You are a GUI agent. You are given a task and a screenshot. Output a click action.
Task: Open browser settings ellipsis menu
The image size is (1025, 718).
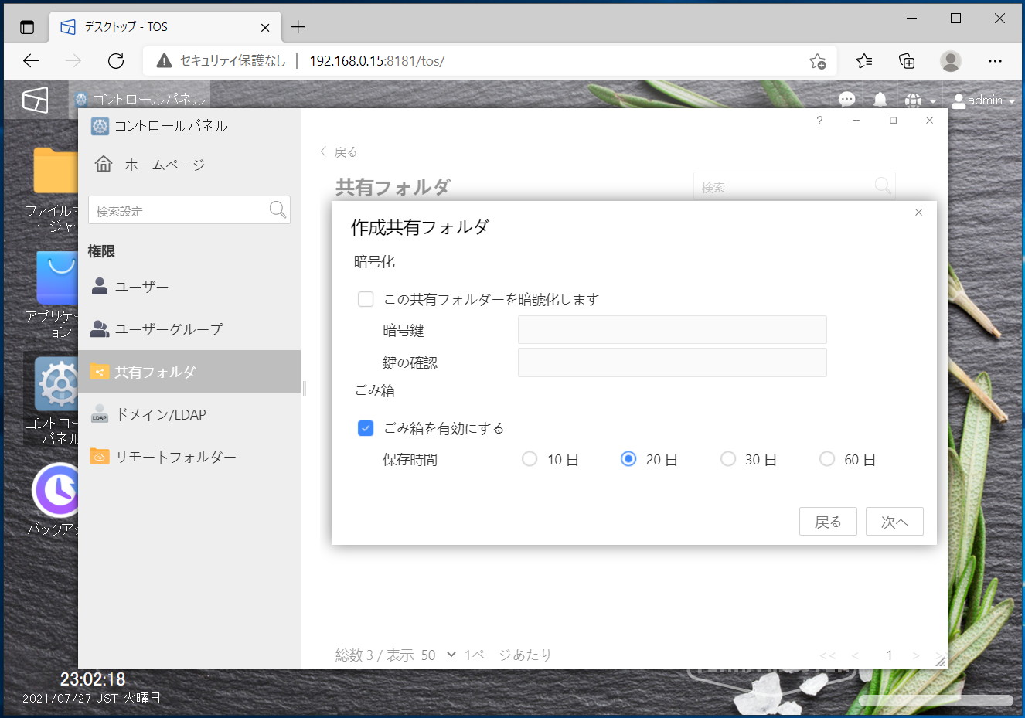click(995, 61)
